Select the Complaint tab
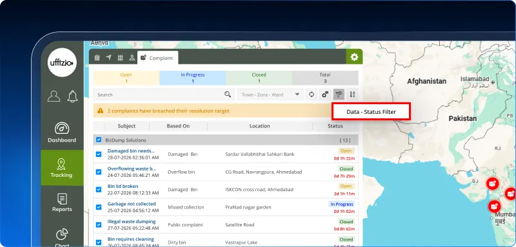This screenshot has height=247, width=516. 157,58
